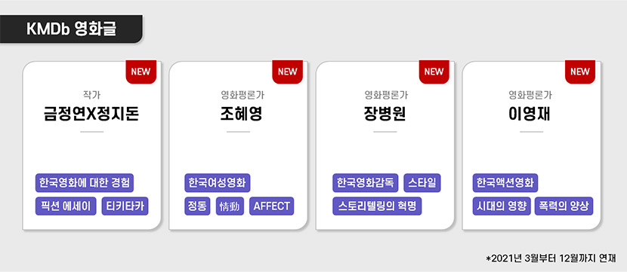Image resolution: width=627 pixels, height=272 pixels.
Task: Choose the 티키타카 tag
Action: tap(125, 206)
